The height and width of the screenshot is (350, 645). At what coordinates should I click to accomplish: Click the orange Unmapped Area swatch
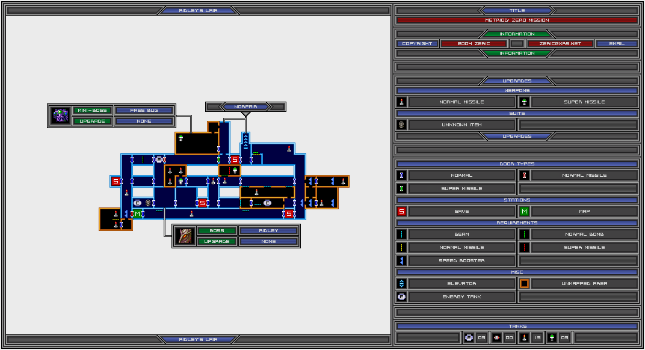[524, 284]
